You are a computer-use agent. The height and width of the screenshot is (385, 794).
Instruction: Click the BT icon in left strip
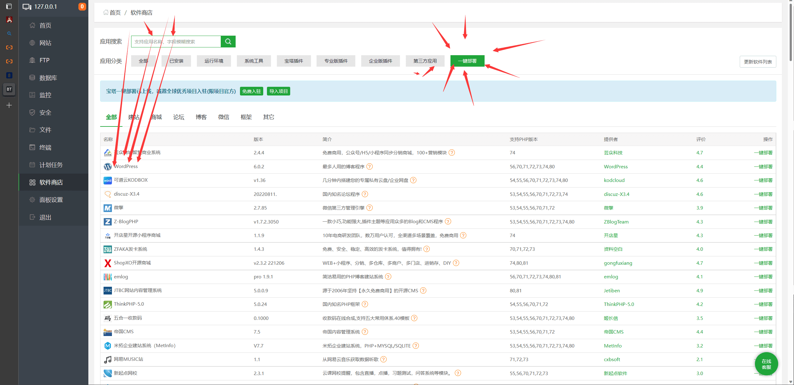pos(9,89)
